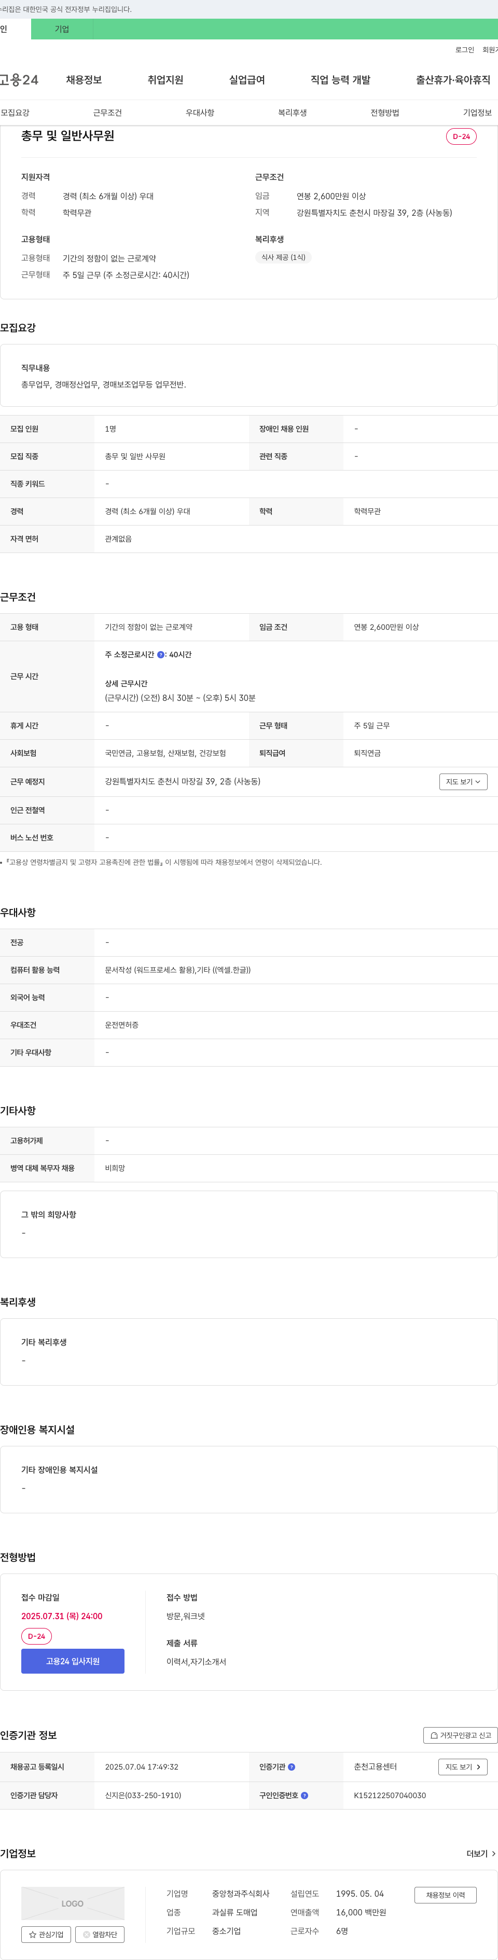498x1960 pixels.
Task: Select job ID K152122507040030
Action: (390, 1795)
